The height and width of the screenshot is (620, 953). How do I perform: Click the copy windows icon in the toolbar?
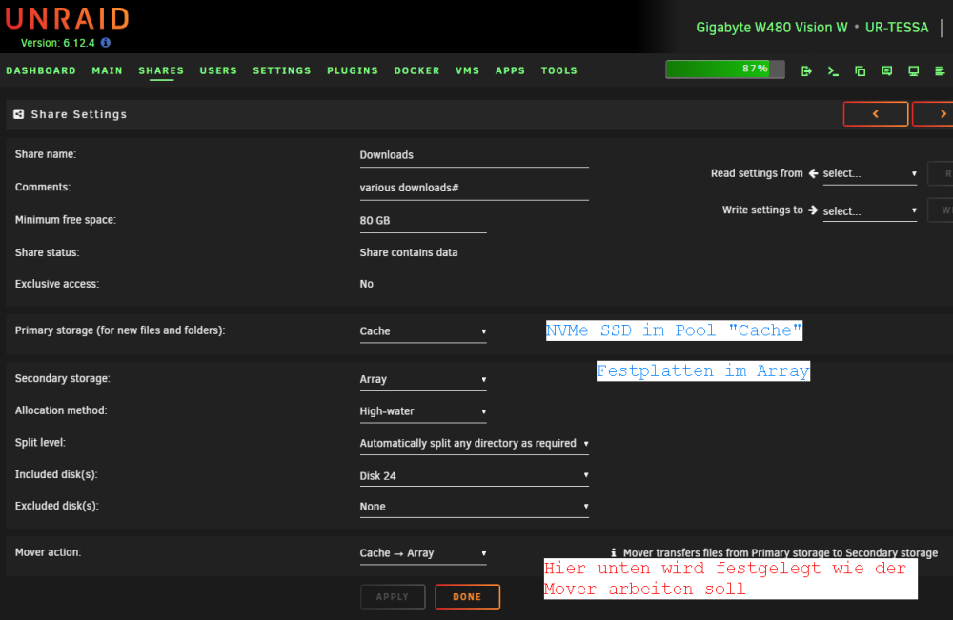[x=860, y=71]
